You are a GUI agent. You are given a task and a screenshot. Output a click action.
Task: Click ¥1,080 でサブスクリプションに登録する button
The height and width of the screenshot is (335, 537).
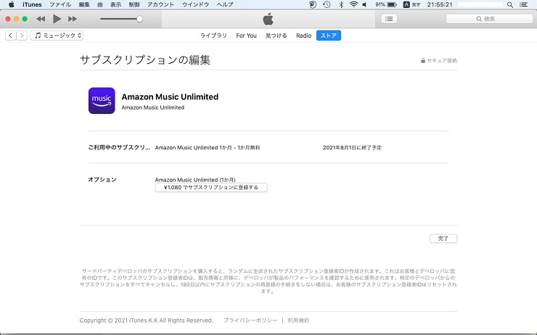(x=211, y=188)
